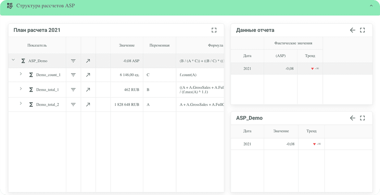Click the Значение header in План расчета table
This screenshot has width=380, height=195.
tap(127, 45)
